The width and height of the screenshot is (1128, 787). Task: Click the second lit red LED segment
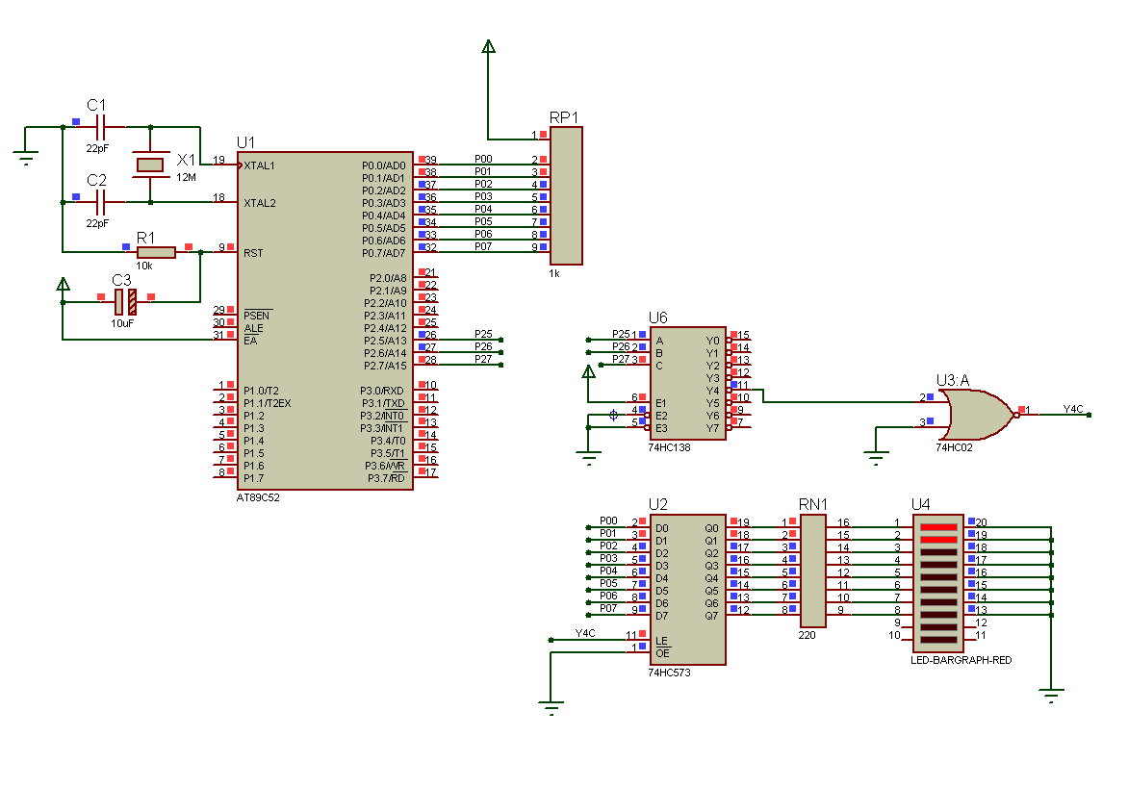pyautogui.click(x=938, y=540)
